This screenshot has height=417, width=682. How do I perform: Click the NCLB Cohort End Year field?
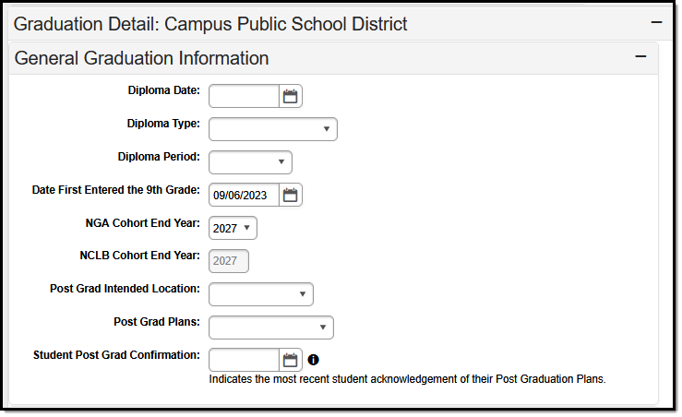[229, 261]
